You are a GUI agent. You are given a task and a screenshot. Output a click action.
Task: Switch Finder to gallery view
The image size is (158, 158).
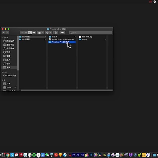[34, 33]
